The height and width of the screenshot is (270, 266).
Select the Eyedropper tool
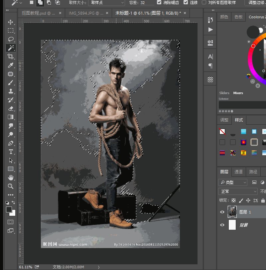(11, 65)
